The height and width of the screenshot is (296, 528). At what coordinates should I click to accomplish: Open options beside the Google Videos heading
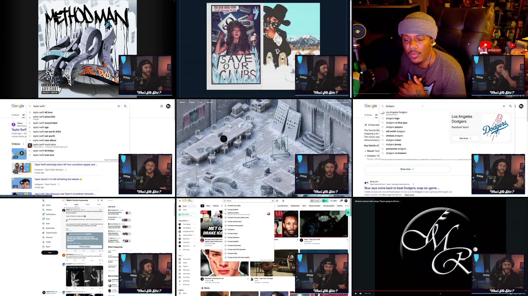coord(23,144)
